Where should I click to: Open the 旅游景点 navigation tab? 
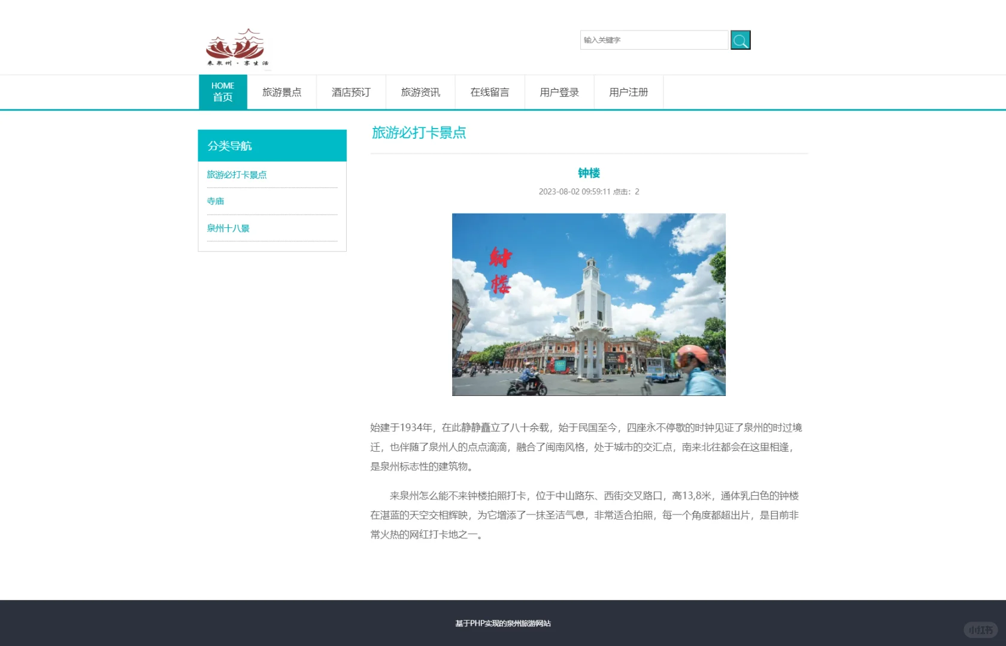(x=282, y=92)
